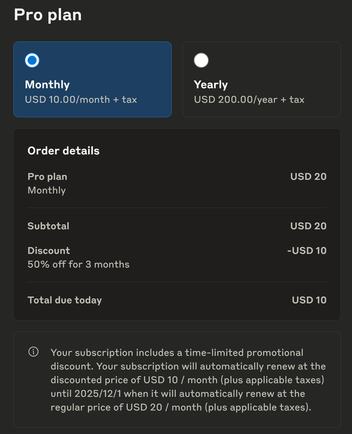Click the "Total due today" label
352x434 pixels.
[x=65, y=300]
